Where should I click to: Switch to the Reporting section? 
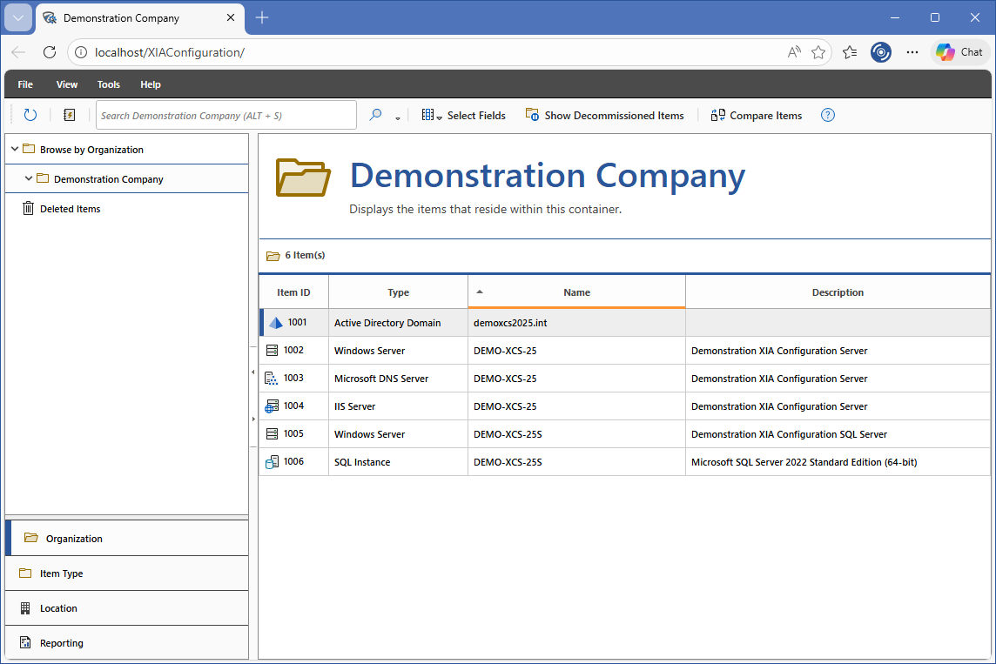click(61, 643)
